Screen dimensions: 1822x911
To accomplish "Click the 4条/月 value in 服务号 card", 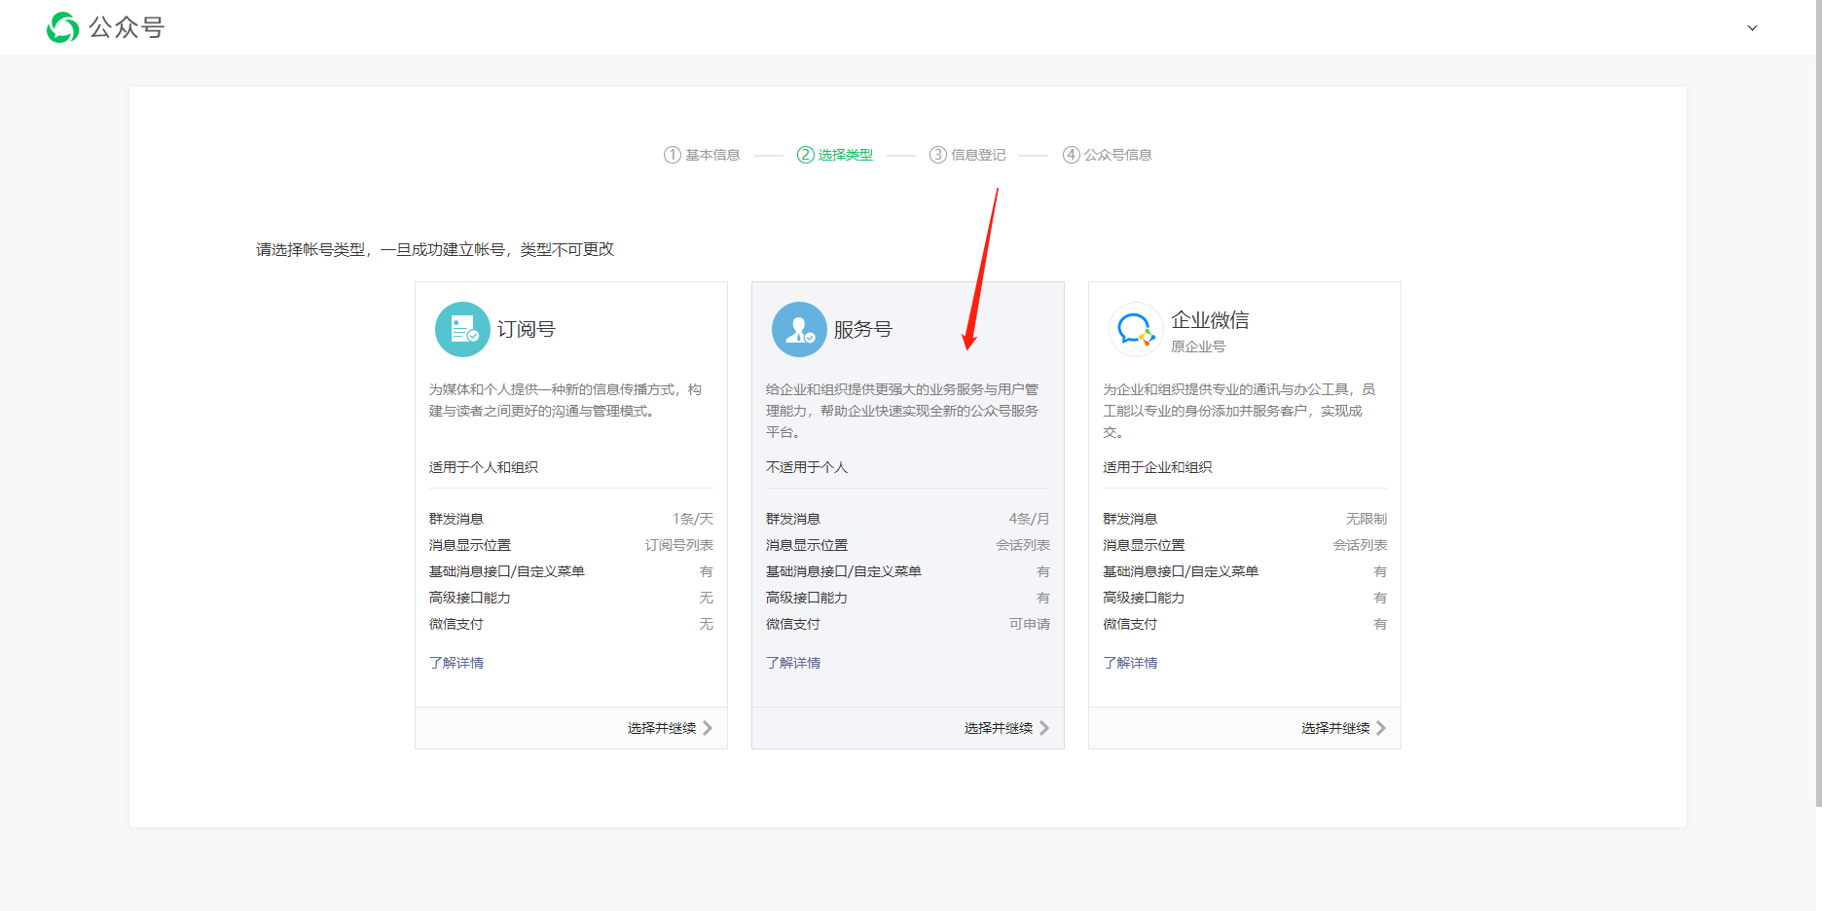I will tap(1030, 519).
